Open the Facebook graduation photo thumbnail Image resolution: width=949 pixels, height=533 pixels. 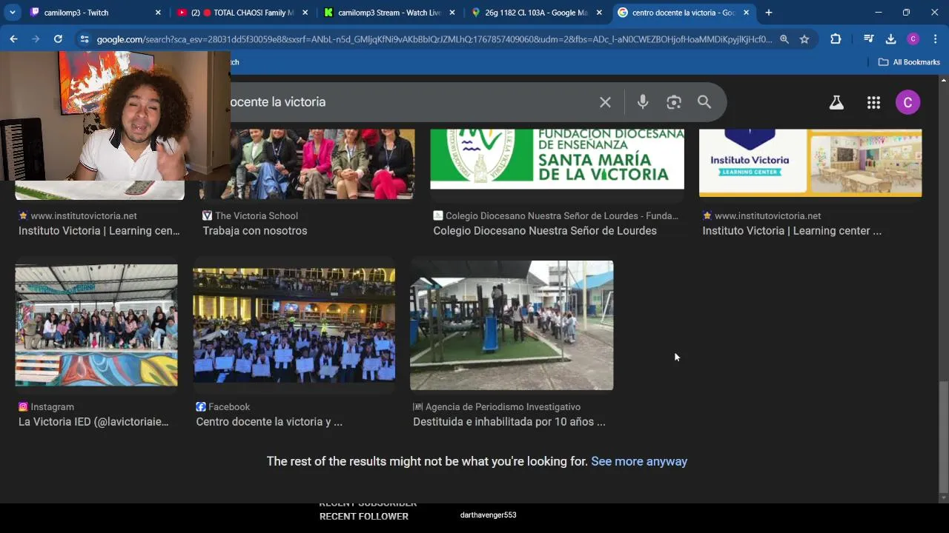pos(294,326)
